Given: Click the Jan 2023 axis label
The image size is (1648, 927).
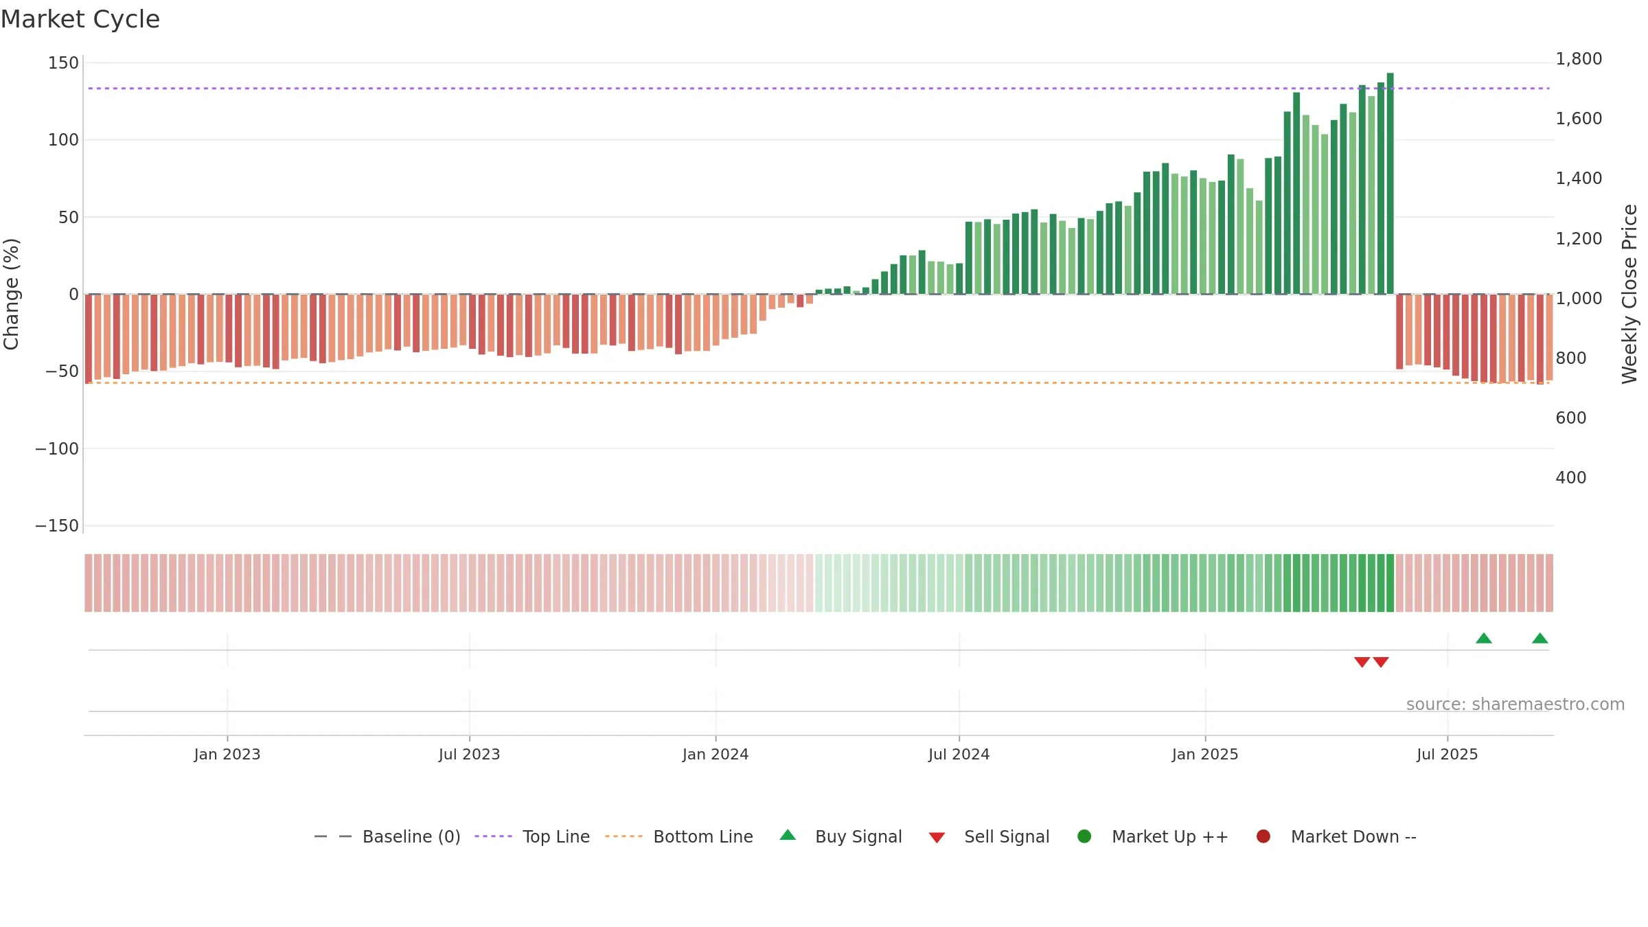Looking at the screenshot, I should click(x=227, y=754).
